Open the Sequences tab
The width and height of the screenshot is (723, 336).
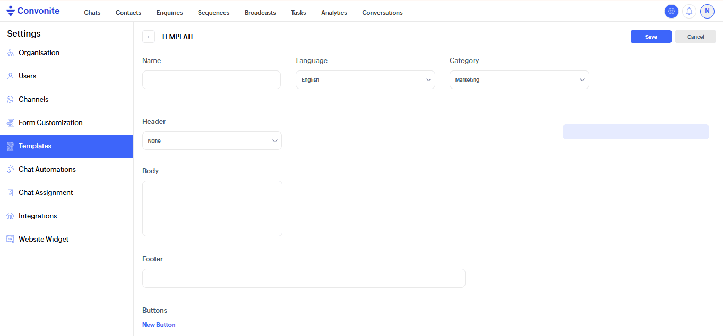213,13
